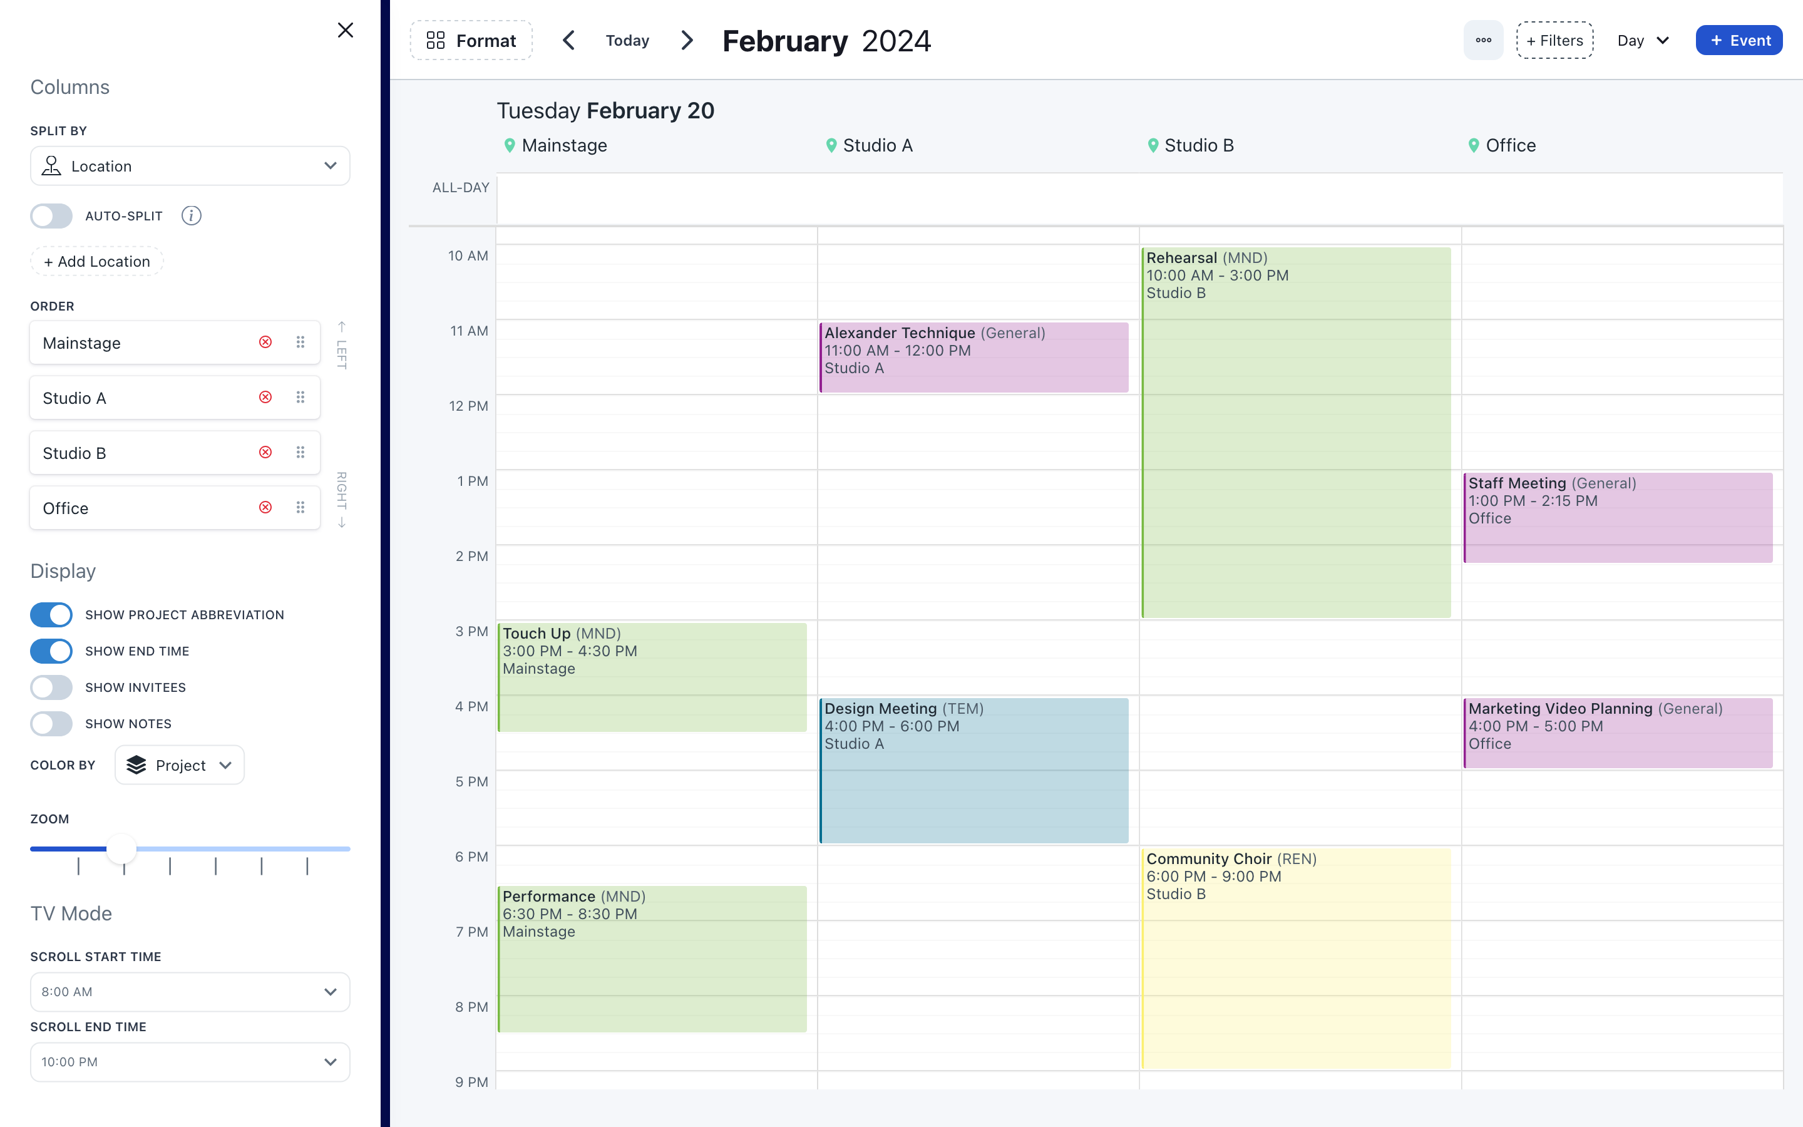The image size is (1803, 1127).
Task: Click the red remove icon for Studio B
Action: [x=265, y=453]
